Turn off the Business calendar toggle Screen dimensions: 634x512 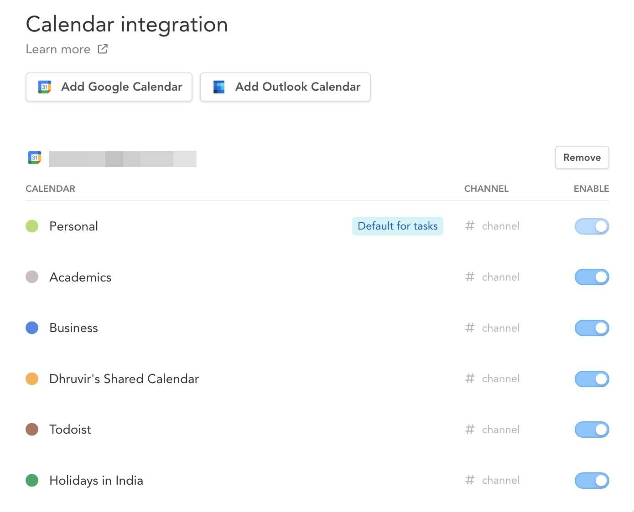[x=592, y=328]
